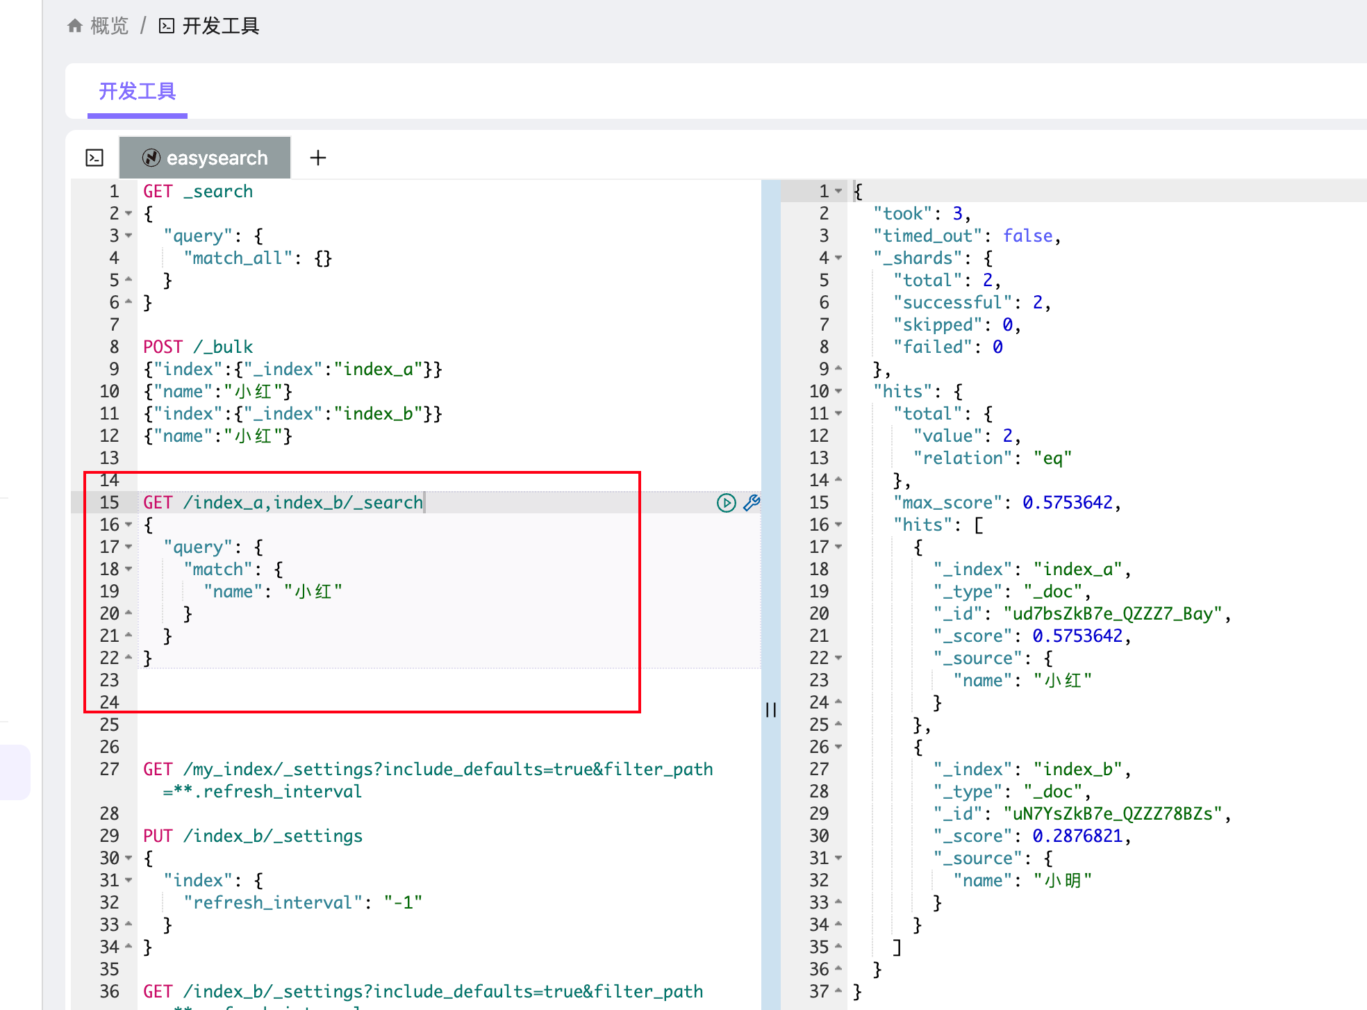This screenshot has height=1010, width=1367.
Task: Click the terminal icon left of the easysearch tab
Action: (94, 158)
